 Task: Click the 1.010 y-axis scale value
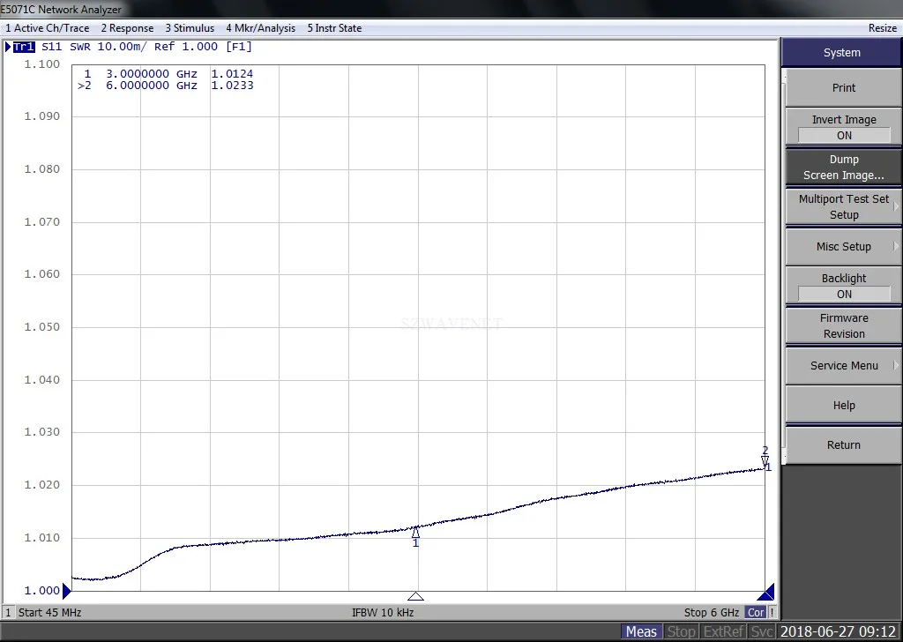41,538
